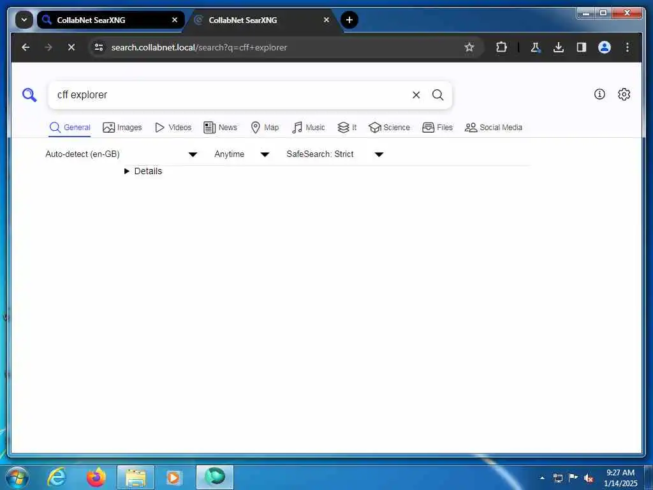653x490 pixels.
Task: Open Chrome Labs flask icon
Action: tap(536, 47)
